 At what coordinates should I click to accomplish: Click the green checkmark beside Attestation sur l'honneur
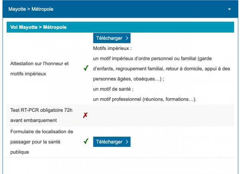(x=86, y=68)
